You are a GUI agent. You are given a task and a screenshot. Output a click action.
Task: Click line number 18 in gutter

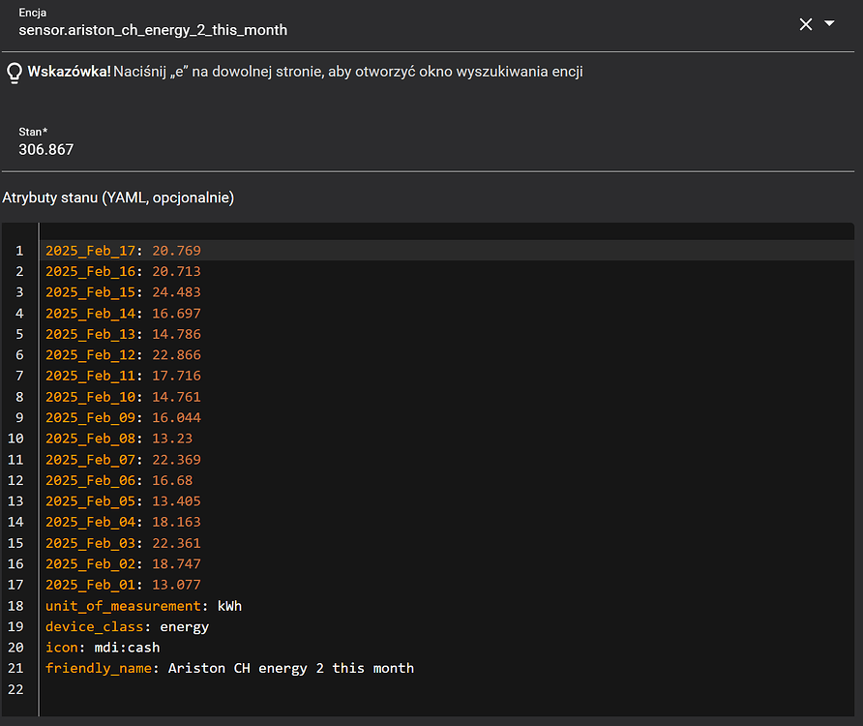(x=15, y=606)
